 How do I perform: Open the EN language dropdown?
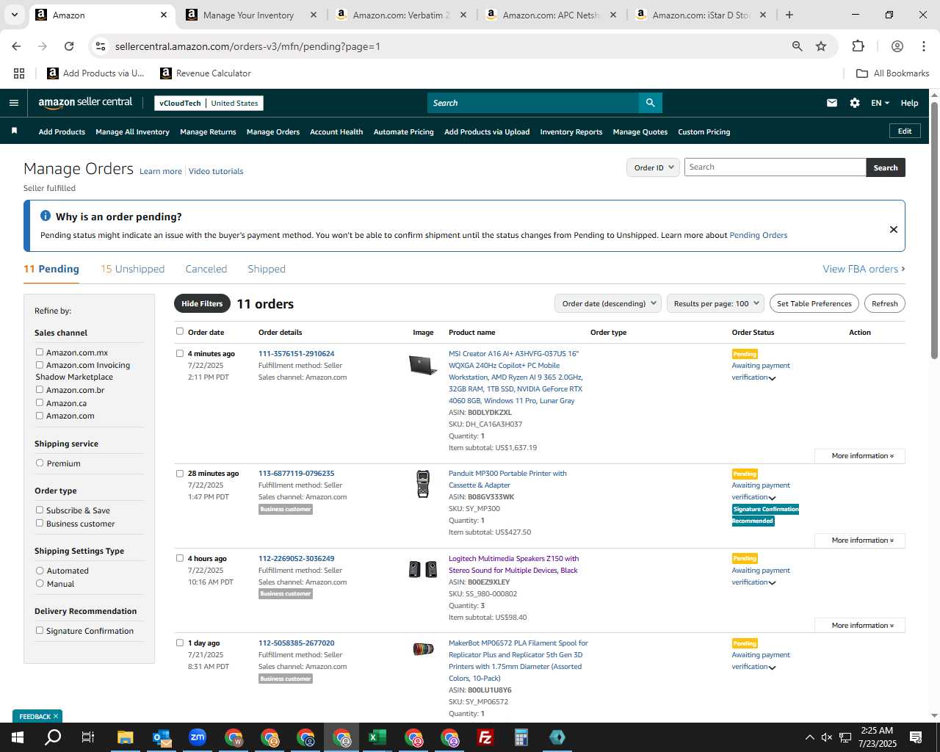(x=880, y=103)
